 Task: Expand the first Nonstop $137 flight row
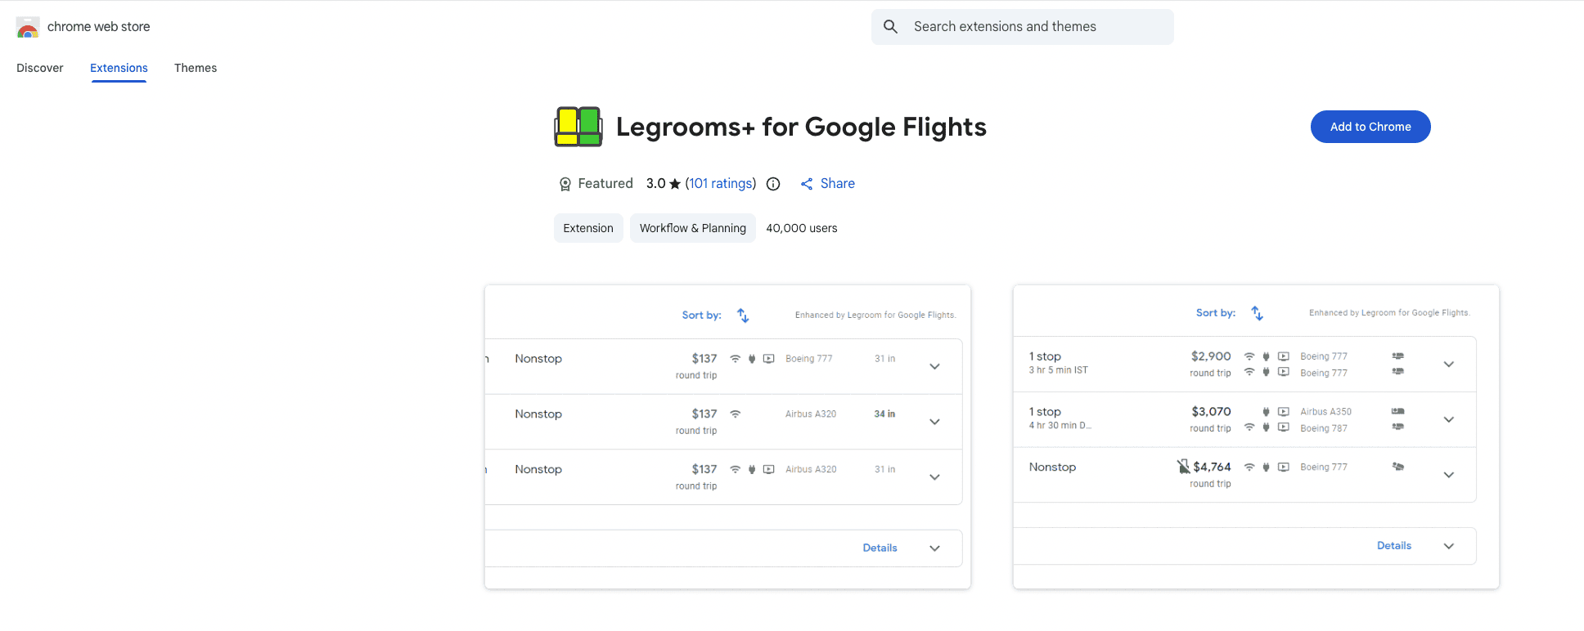tap(934, 366)
